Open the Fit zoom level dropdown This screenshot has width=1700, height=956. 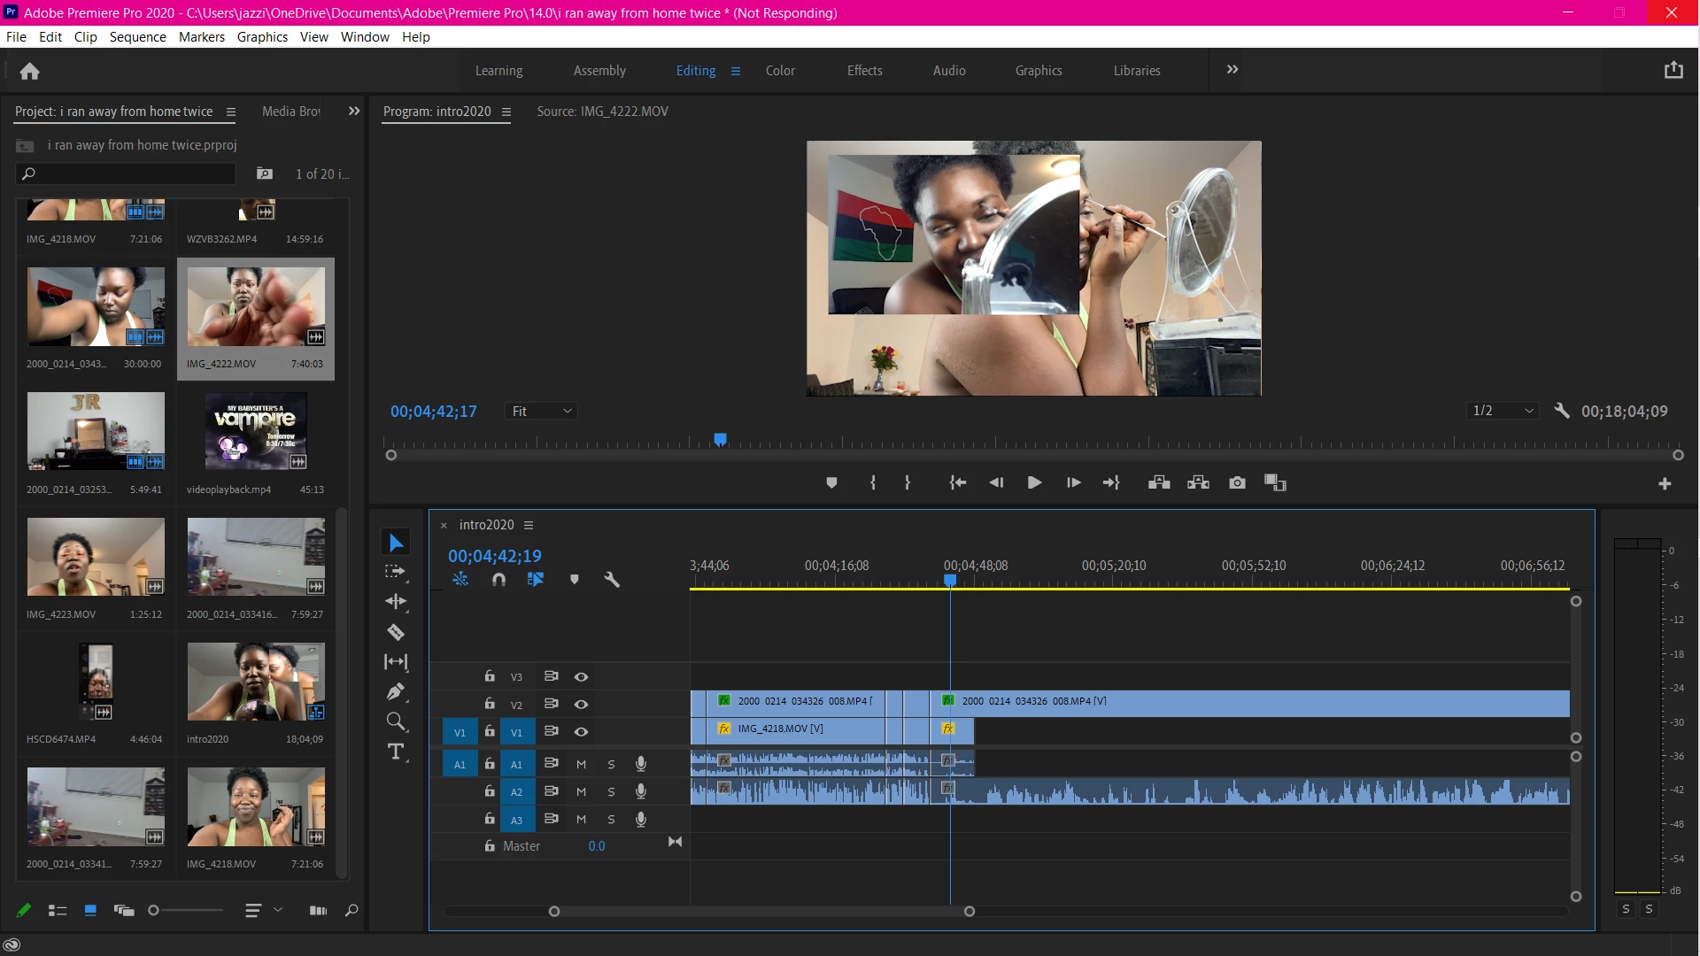point(542,411)
